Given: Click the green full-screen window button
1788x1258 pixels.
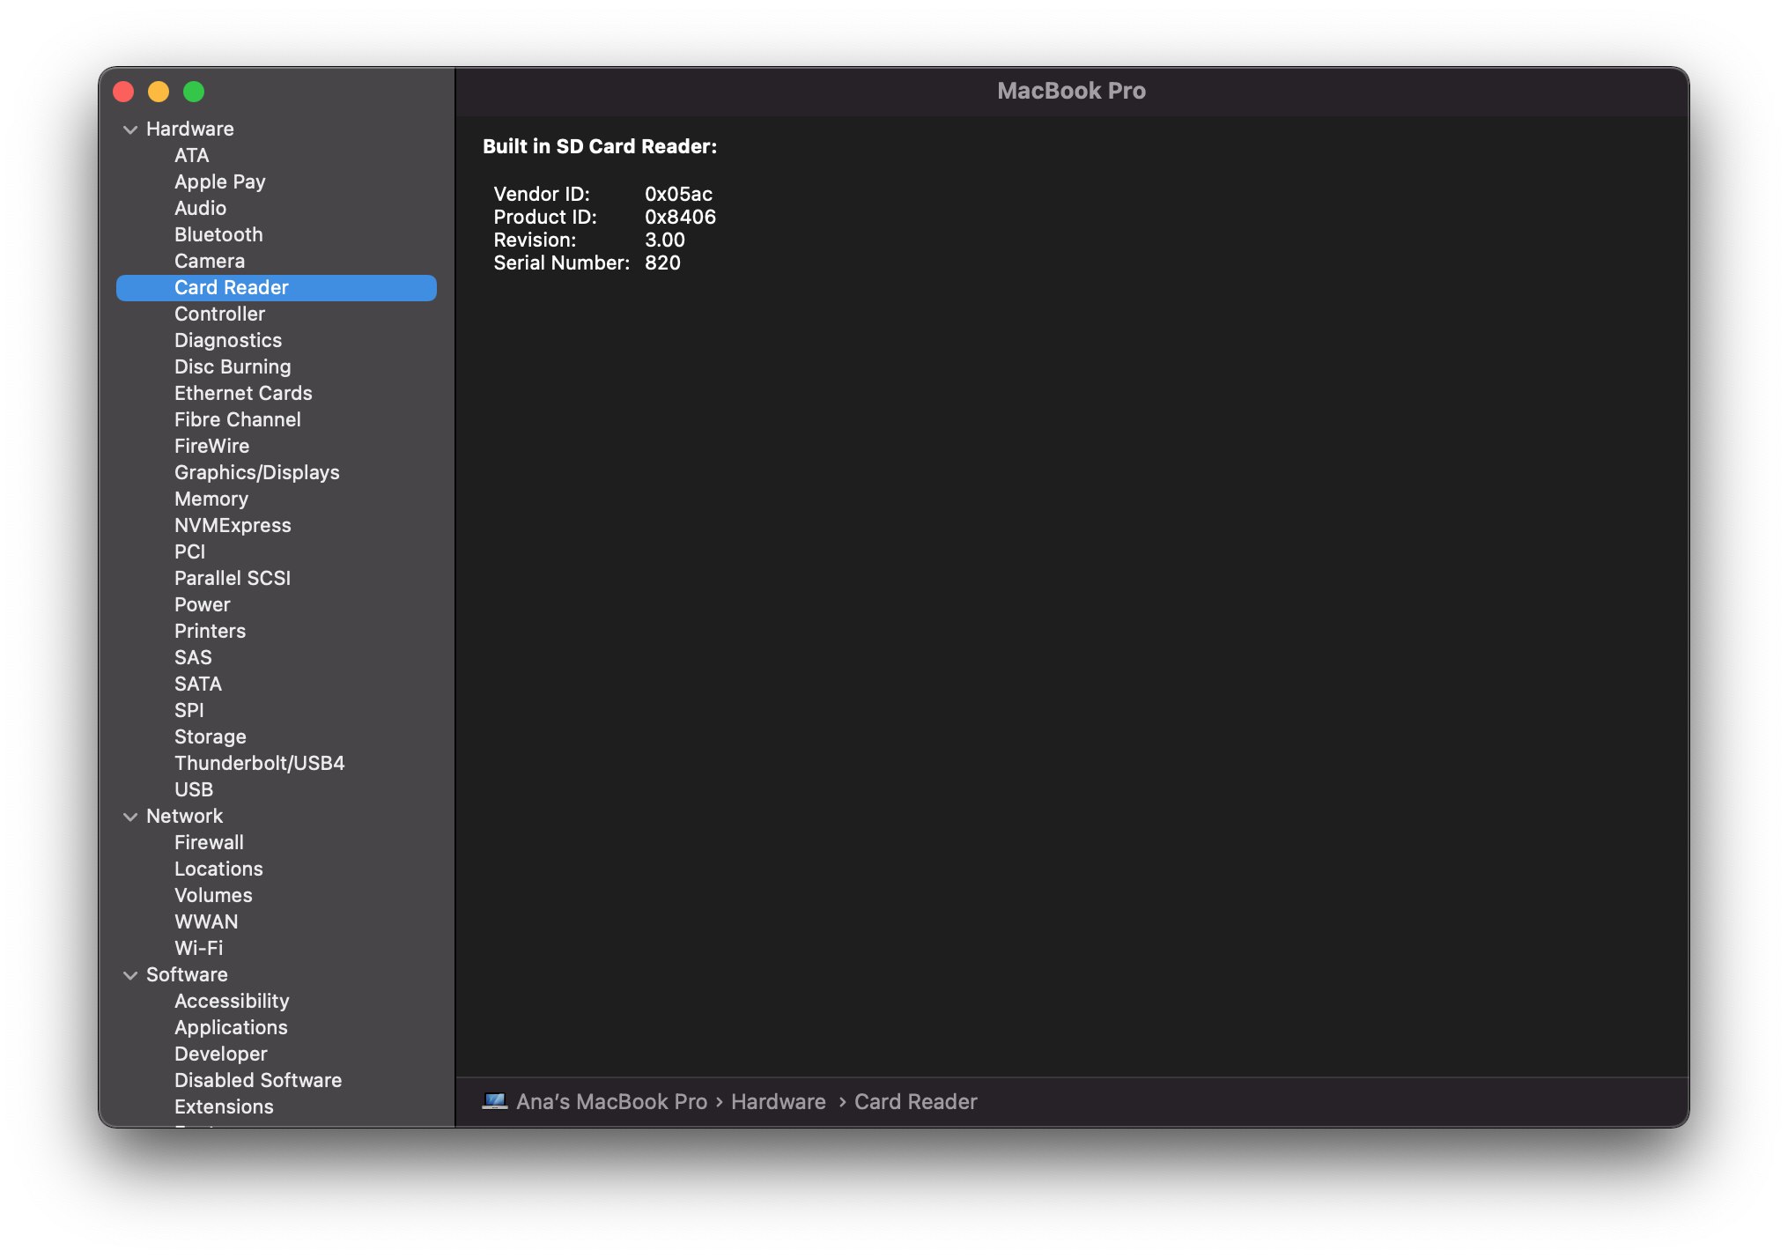Looking at the screenshot, I should [x=194, y=92].
